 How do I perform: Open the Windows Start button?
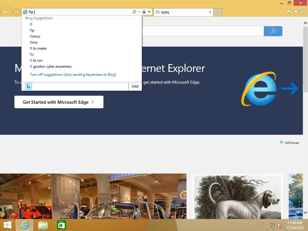[x=8, y=225]
